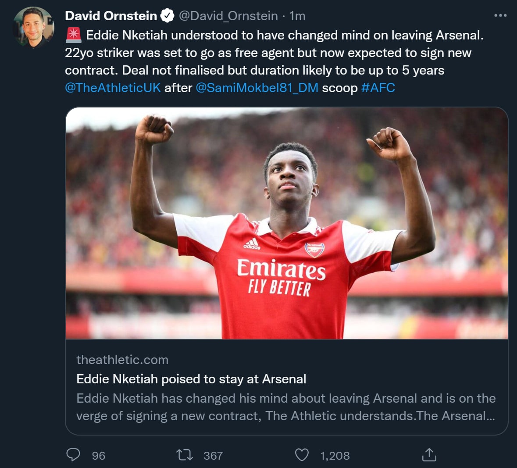Open the #AFC hashtag
Image resolution: width=517 pixels, height=468 pixels.
click(x=378, y=88)
